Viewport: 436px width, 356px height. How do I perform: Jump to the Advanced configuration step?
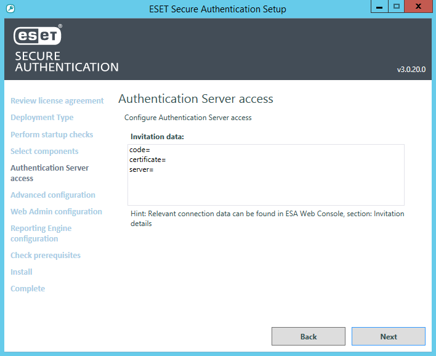click(x=53, y=195)
